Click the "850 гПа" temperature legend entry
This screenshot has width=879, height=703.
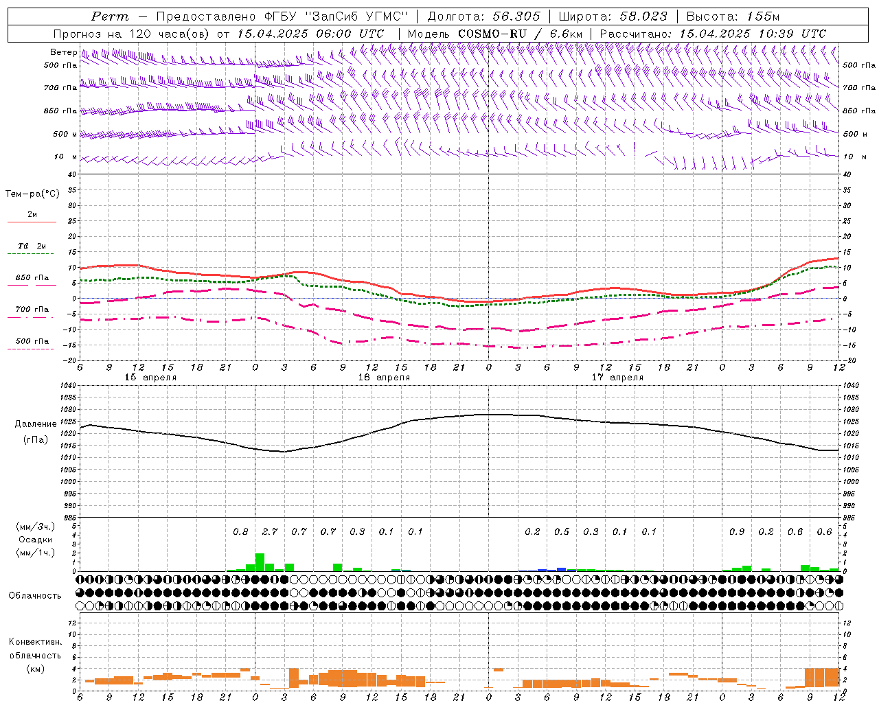tap(32, 278)
